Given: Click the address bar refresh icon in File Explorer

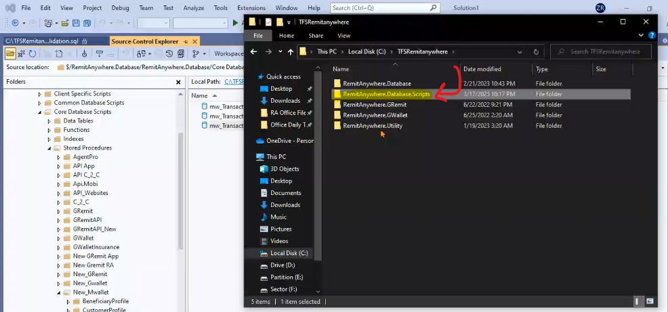Looking at the screenshot, I should tap(536, 51).
